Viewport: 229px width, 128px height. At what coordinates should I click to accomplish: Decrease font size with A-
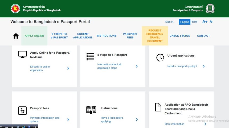pos(211,22)
